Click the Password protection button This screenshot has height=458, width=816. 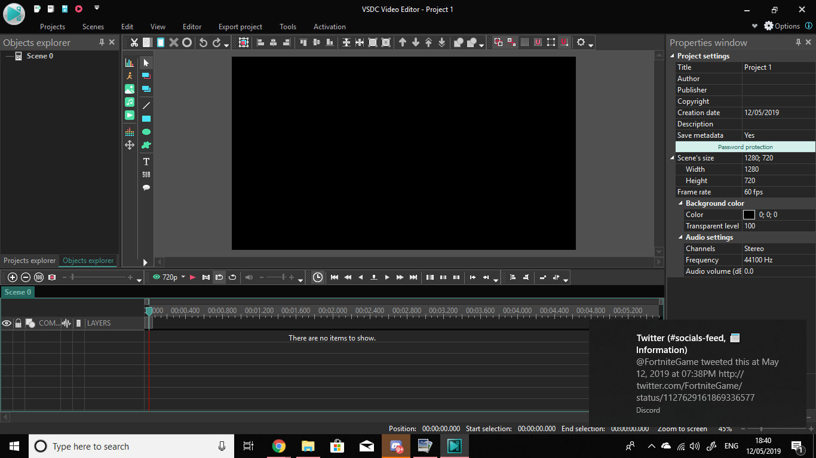(x=746, y=147)
